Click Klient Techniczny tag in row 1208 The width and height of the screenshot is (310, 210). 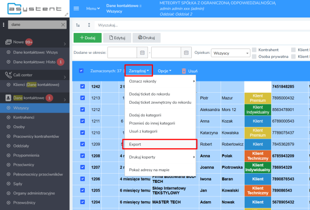(258, 156)
